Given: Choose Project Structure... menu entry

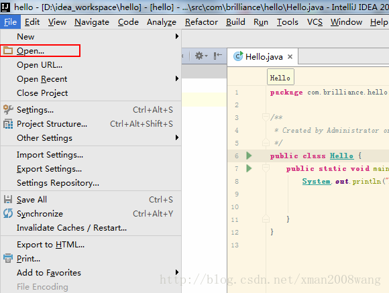Looking at the screenshot, I should [91, 124].
